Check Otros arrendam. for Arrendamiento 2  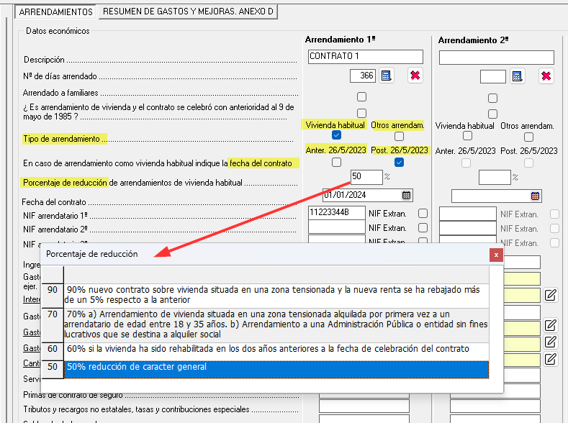[528, 137]
